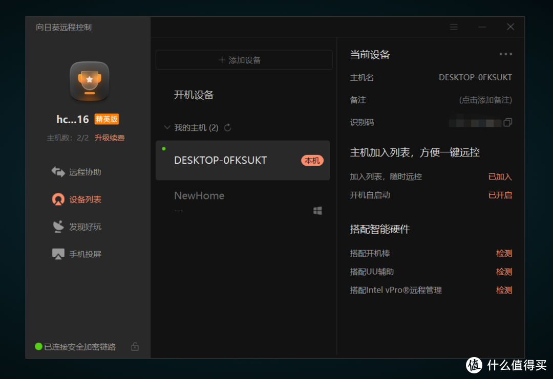Close the 向日葵远程控制 window
Screen dimensions: 553x379
pyautogui.click(x=511, y=27)
